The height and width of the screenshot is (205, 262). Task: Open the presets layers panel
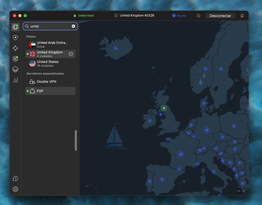(x=15, y=69)
